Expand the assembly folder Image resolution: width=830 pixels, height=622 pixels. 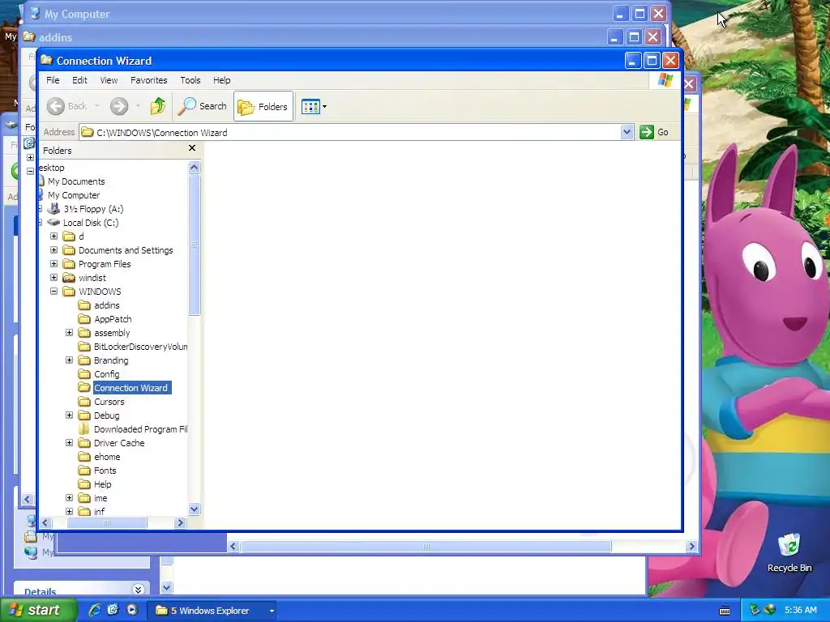[70, 333]
